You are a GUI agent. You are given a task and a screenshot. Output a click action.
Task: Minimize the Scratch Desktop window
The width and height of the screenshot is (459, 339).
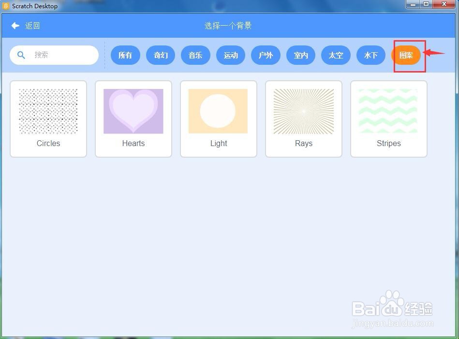pos(413,4)
